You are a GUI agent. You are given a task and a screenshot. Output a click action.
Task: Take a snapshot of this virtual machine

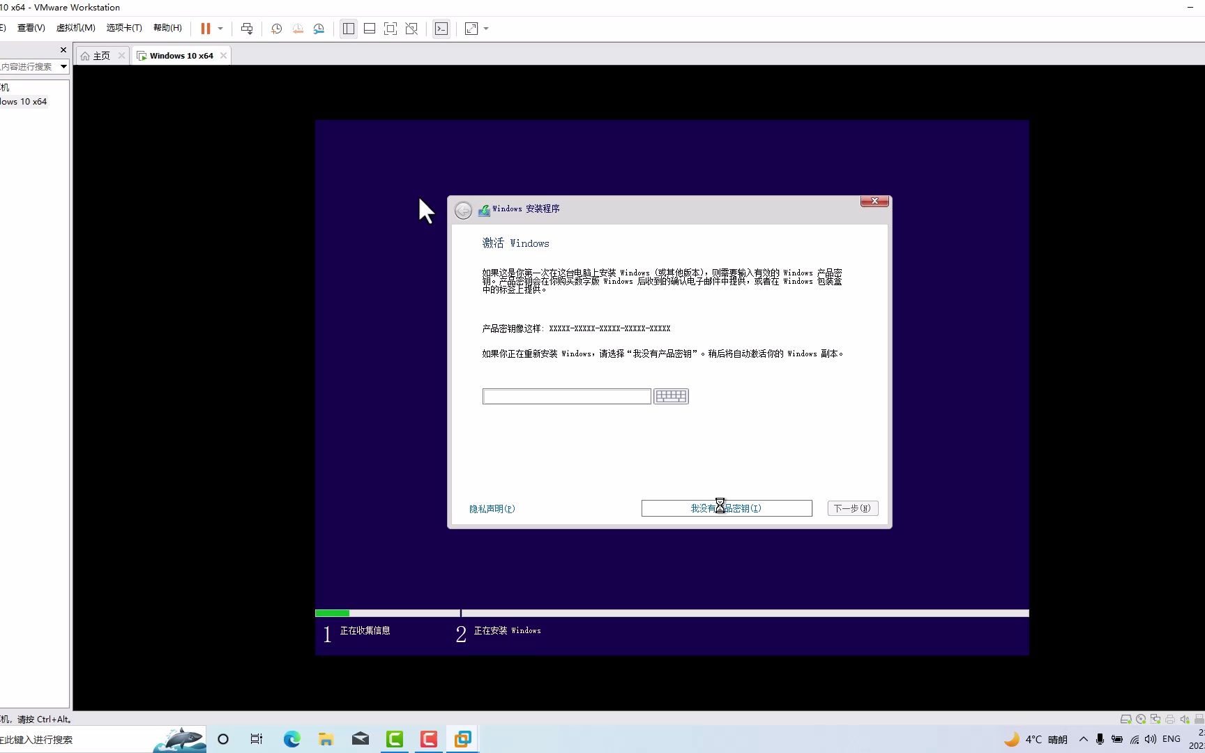pyautogui.click(x=276, y=29)
